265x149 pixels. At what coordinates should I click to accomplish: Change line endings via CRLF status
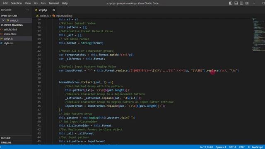tap(242, 147)
